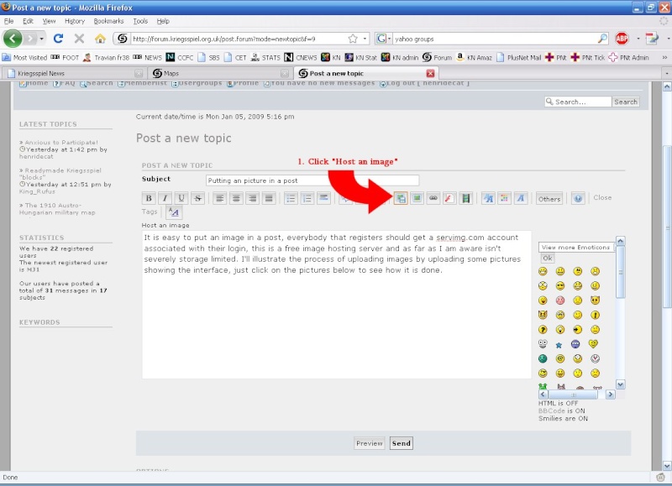Click the editor help question mark icon

point(578,198)
